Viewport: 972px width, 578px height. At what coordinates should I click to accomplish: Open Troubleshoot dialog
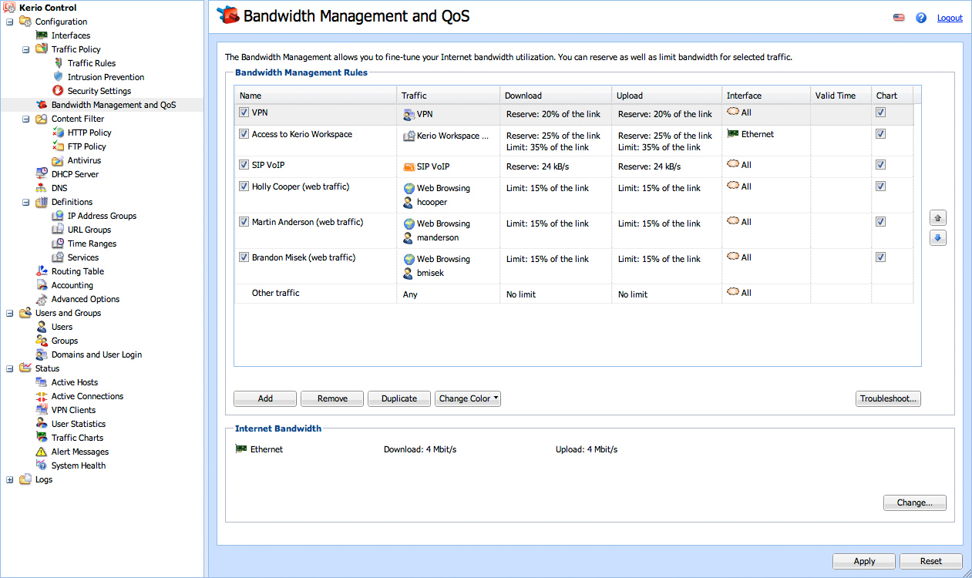pos(888,398)
